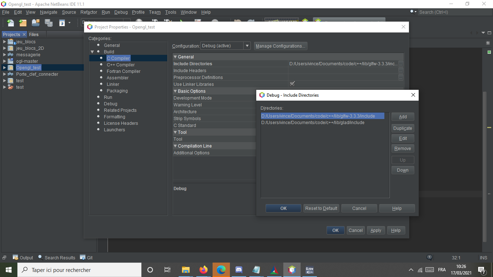Switch to the Files tab
Image resolution: width=493 pixels, height=277 pixels.
tap(34, 34)
